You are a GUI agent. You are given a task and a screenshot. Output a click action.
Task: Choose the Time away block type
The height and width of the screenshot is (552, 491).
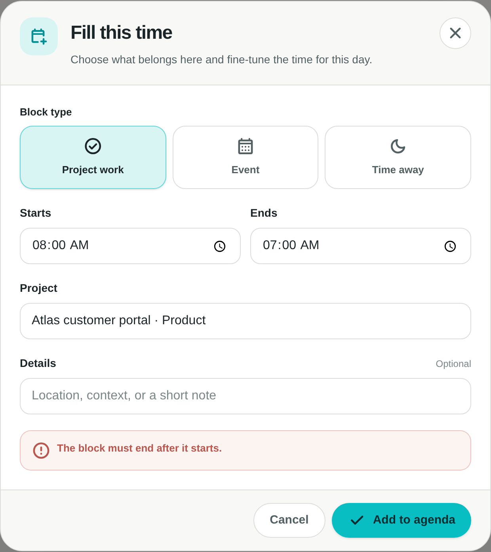(398, 157)
